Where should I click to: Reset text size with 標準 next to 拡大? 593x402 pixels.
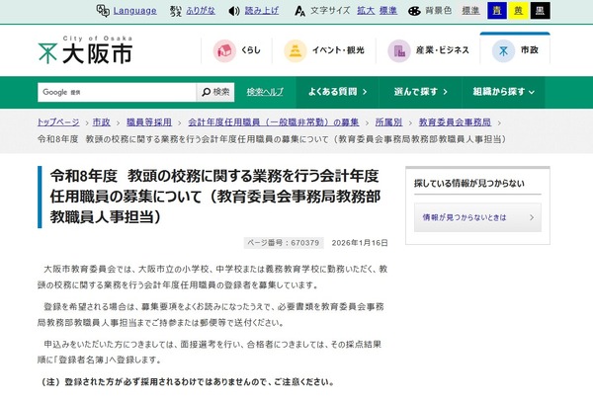388,11
